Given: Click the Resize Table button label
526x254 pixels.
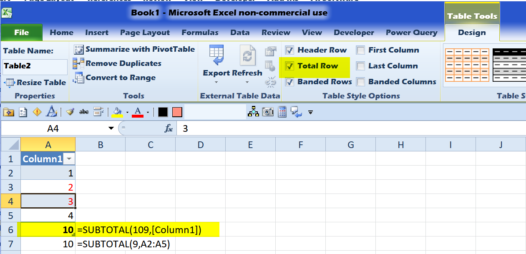Looking at the screenshot, I should (x=41, y=83).
